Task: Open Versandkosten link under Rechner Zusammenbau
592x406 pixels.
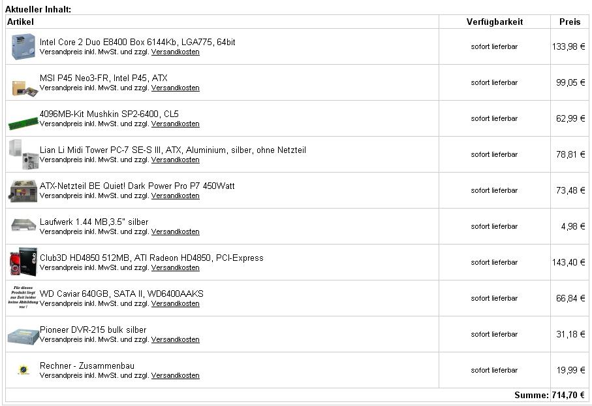Action: click(x=175, y=375)
